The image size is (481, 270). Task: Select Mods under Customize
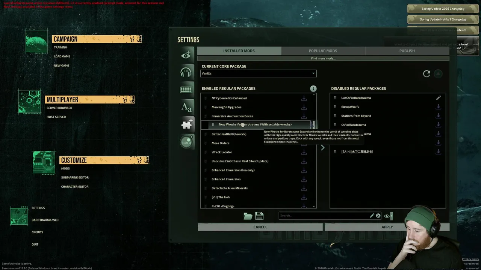(x=65, y=169)
